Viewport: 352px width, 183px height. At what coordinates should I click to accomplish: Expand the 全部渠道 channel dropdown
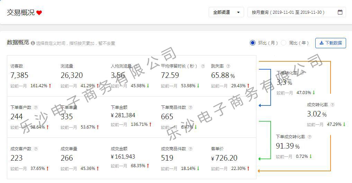tap(226, 12)
